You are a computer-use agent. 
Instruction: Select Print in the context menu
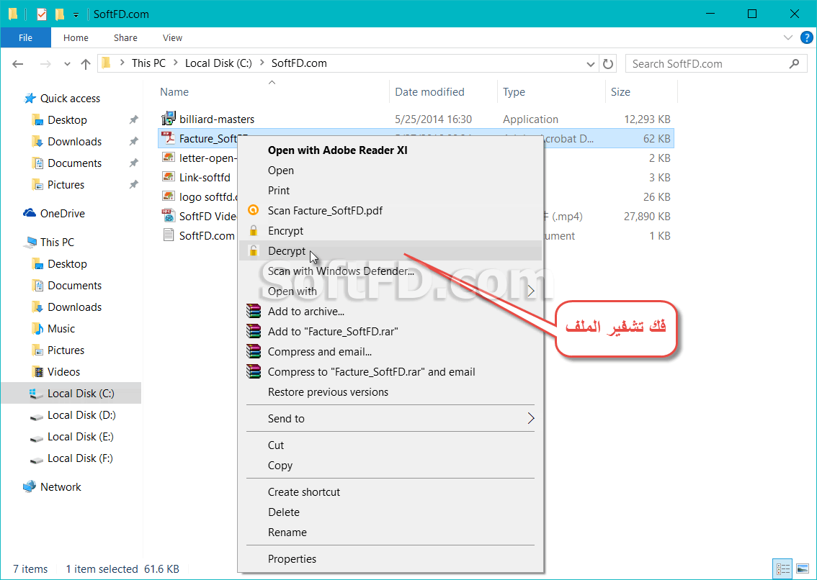click(x=390, y=191)
